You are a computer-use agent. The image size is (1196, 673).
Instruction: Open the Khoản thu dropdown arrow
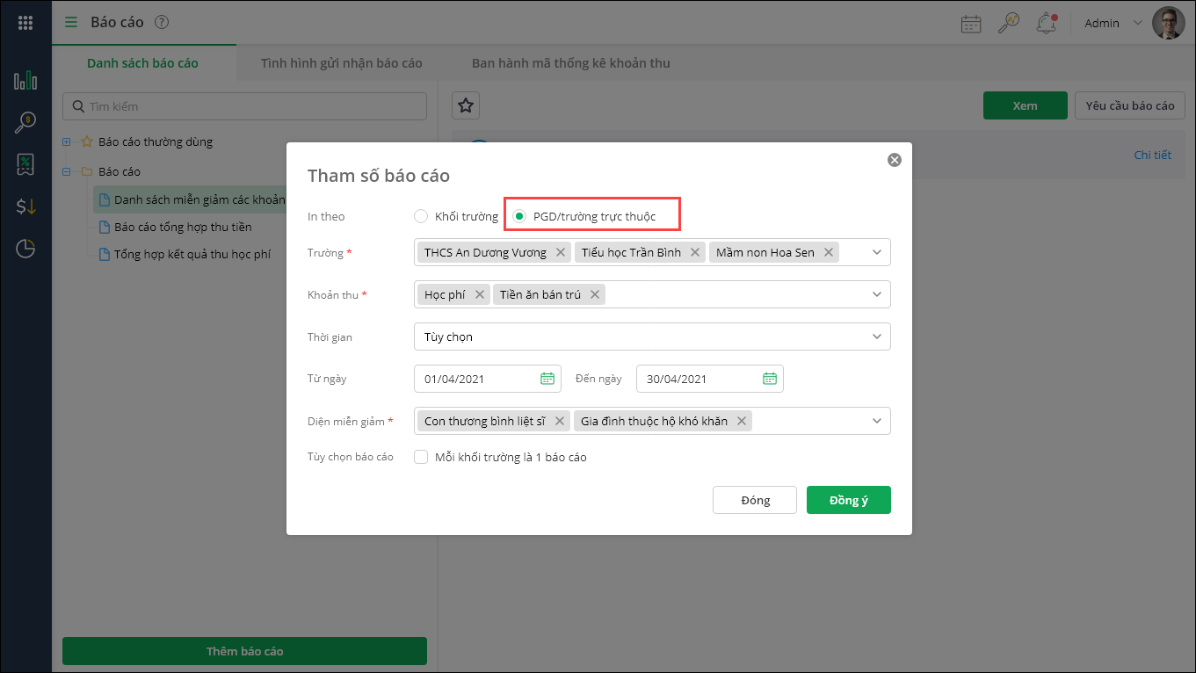click(x=876, y=294)
